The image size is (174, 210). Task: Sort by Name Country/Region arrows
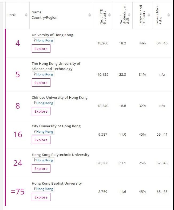(x=90, y=15)
